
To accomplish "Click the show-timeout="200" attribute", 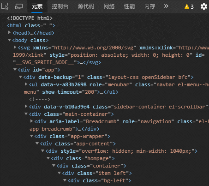I will [x=70, y=92].
